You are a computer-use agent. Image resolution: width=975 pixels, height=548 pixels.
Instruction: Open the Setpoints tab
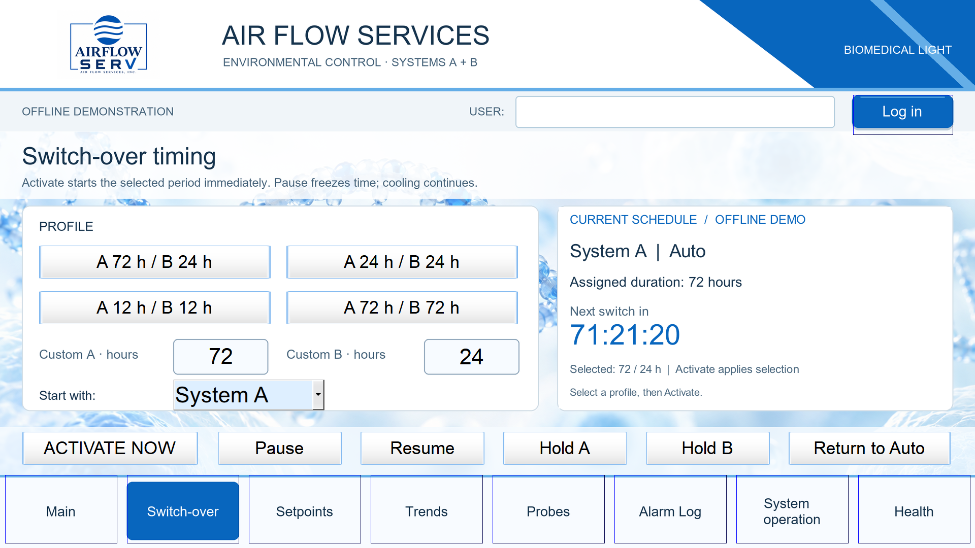click(305, 510)
